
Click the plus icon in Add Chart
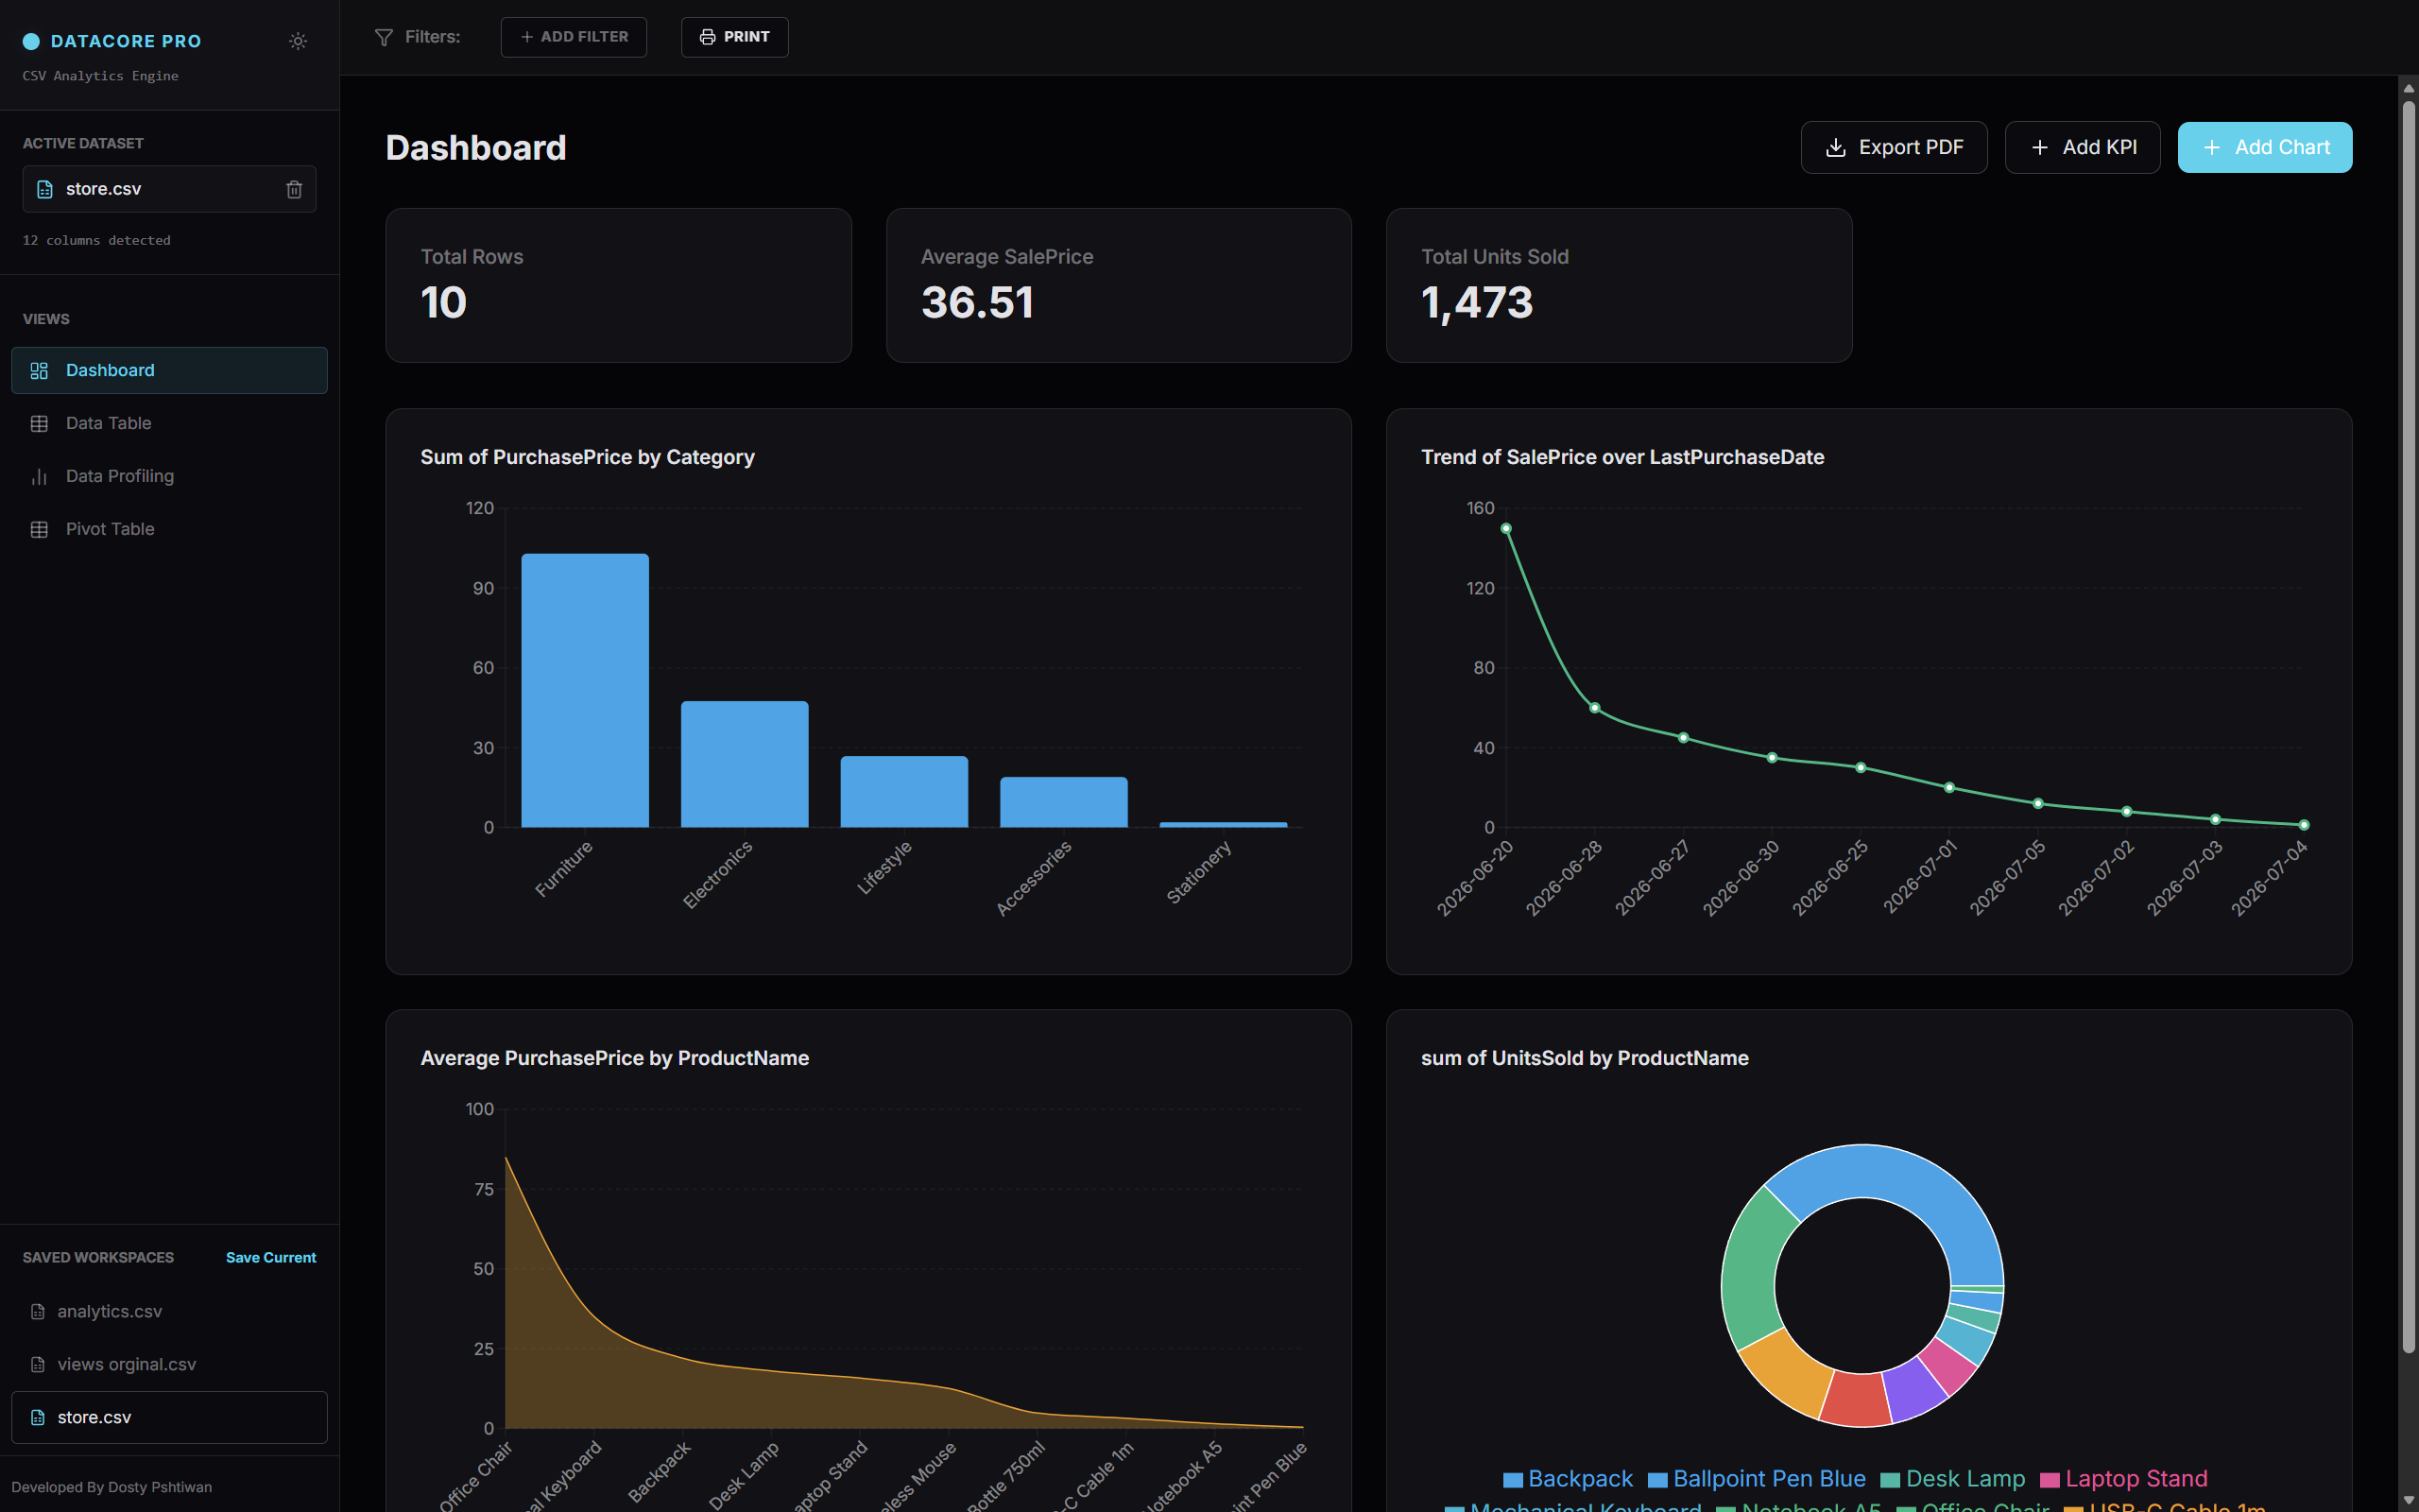2212,147
